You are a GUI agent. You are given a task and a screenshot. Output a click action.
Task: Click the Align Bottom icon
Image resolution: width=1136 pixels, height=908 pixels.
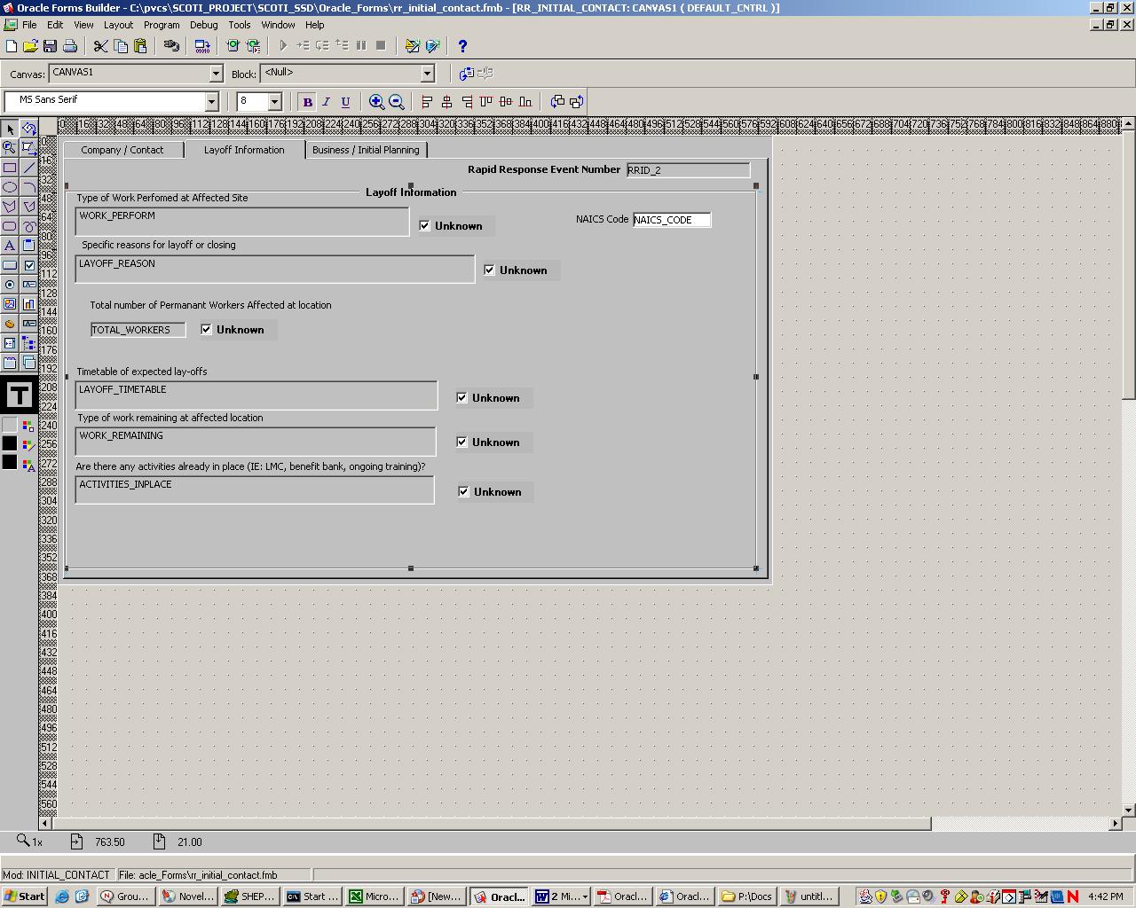click(x=525, y=102)
